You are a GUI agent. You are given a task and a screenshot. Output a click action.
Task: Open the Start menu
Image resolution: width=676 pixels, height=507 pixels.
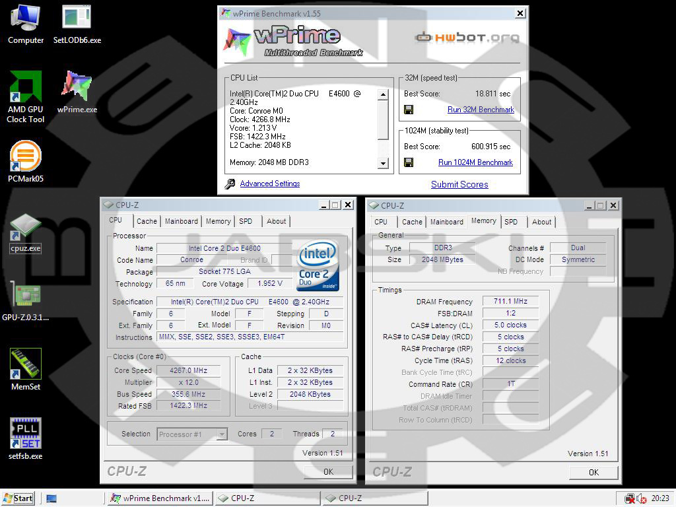tap(18, 498)
